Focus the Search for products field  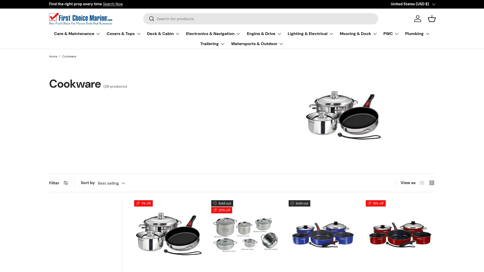[261, 19]
